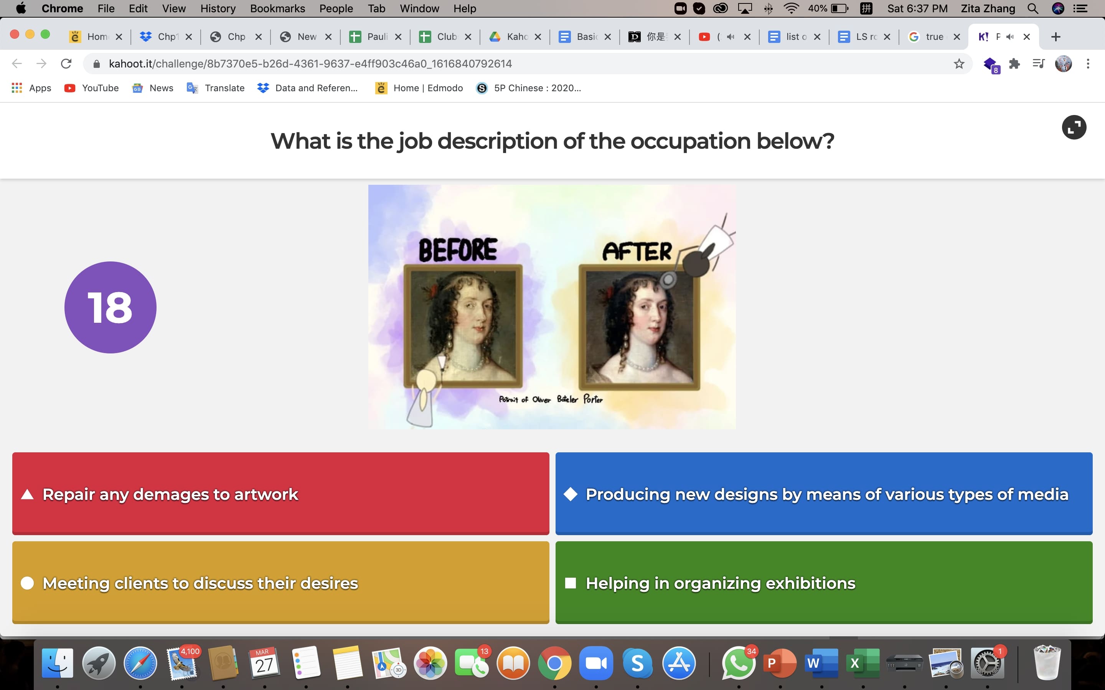Open Microsoft Word from the Dock
1105x690 pixels.
(821, 663)
